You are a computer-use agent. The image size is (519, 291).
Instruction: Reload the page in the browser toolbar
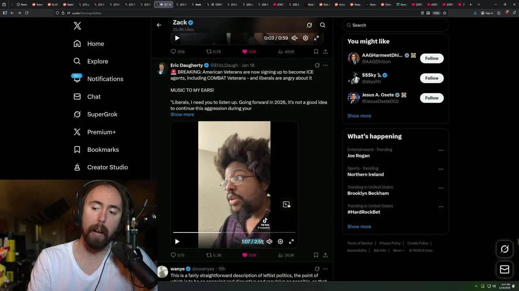point(27,13)
